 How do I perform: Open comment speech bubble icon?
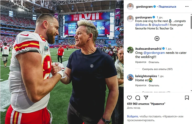(x=138, y=98)
